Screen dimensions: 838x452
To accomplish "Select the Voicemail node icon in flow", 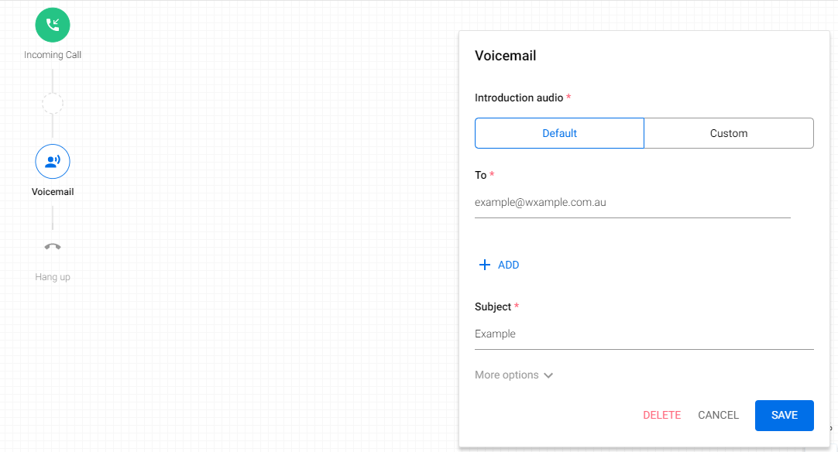I will point(53,161).
